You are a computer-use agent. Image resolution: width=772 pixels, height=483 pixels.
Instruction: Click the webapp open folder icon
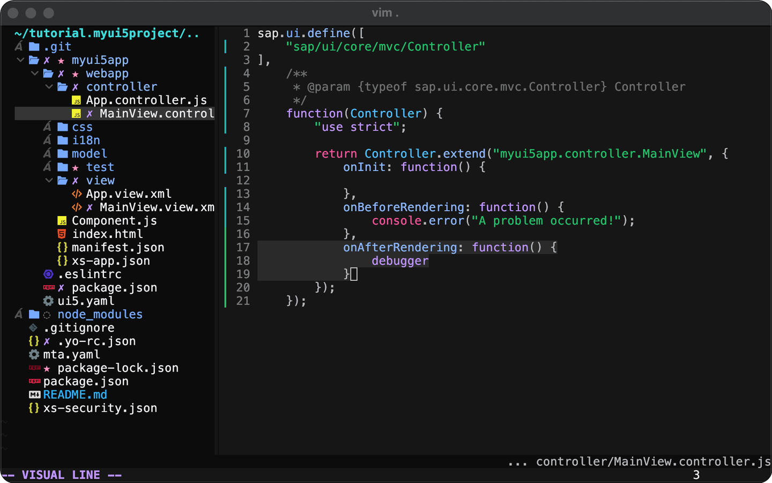(48, 73)
